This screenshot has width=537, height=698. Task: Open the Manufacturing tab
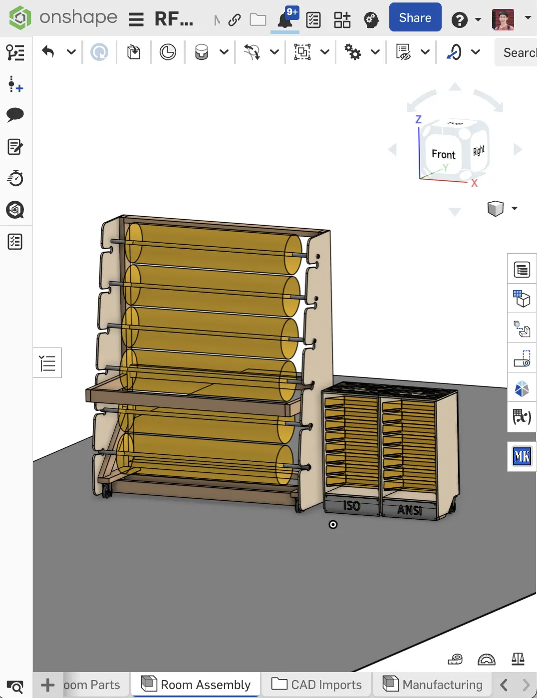click(433, 685)
